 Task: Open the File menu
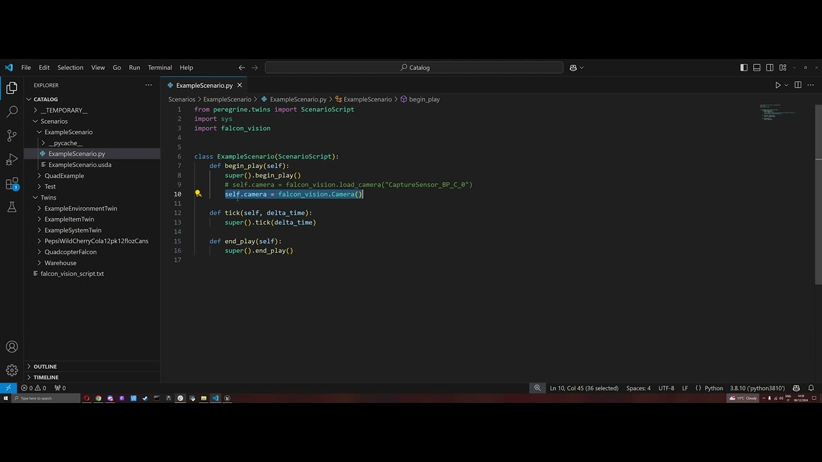pyautogui.click(x=26, y=67)
